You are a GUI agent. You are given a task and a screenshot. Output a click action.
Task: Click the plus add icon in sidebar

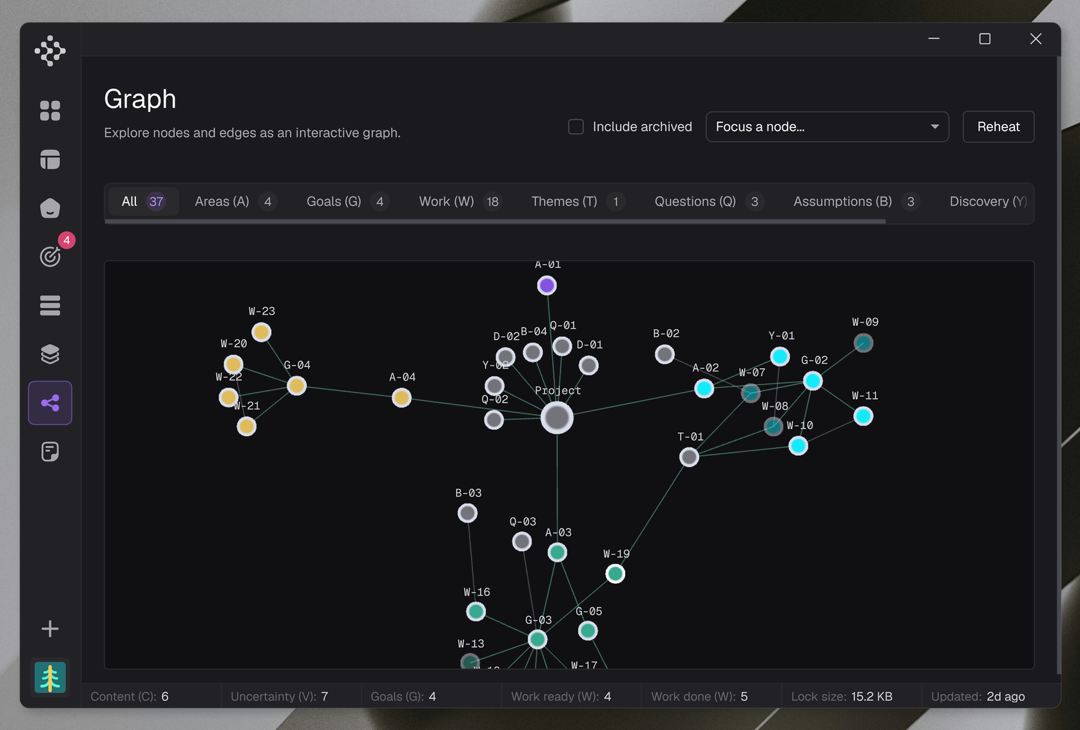50,629
